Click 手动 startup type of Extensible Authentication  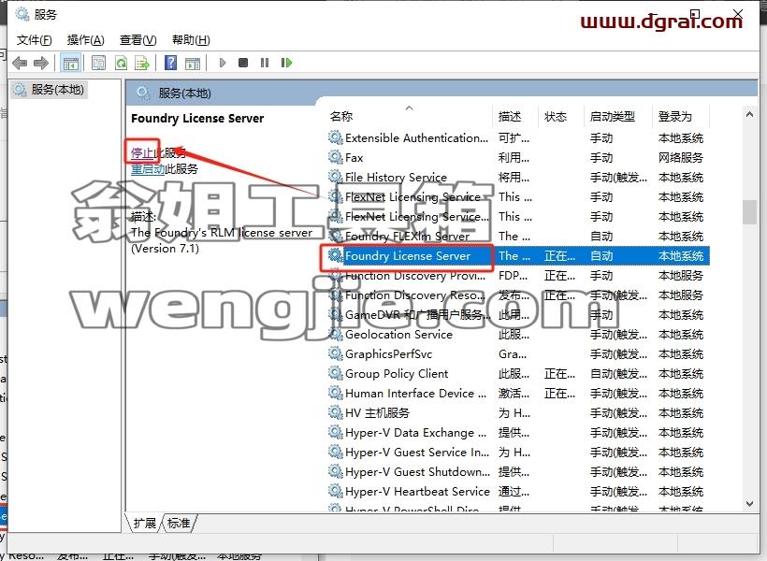coord(601,138)
